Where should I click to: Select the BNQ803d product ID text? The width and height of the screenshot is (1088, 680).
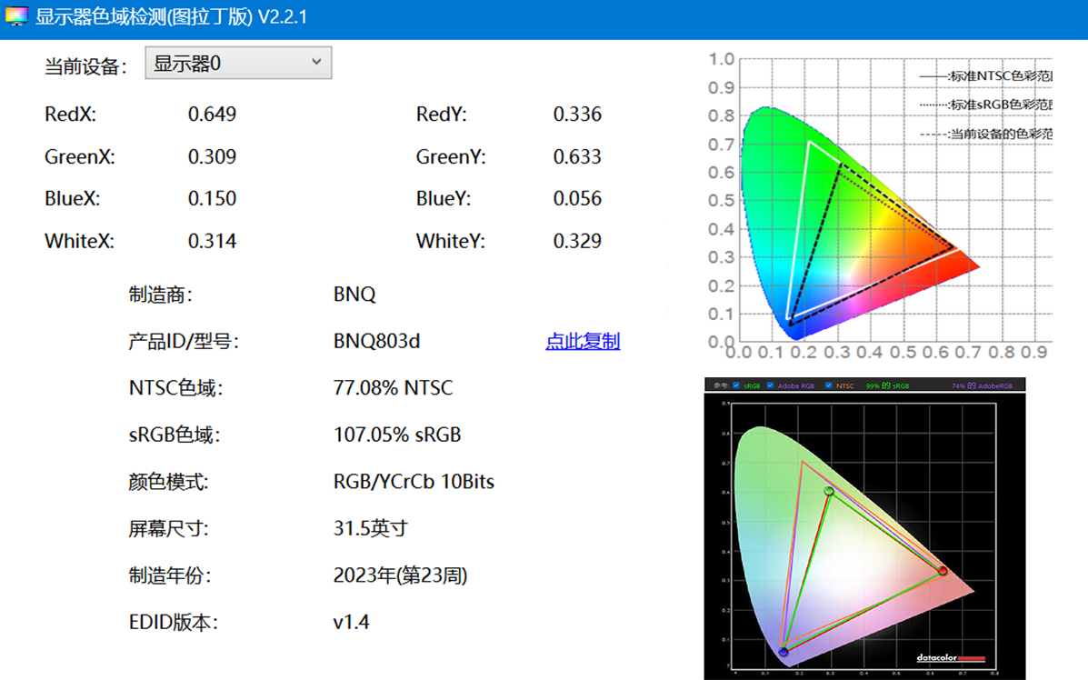click(376, 342)
